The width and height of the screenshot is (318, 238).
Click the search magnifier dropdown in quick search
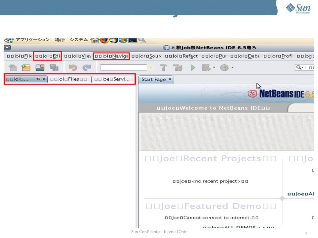tap(300, 67)
